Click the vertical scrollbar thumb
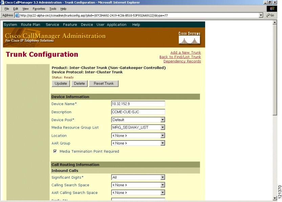The height and width of the screenshot is (202, 282). click(x=275, y=70)
